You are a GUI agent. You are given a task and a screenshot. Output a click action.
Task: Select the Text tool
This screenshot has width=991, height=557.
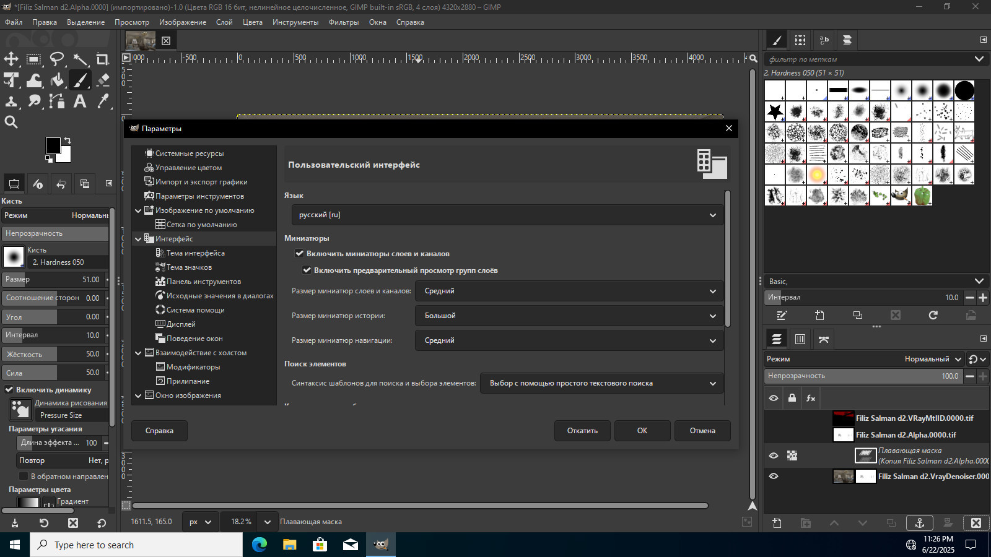click(80, 101)
